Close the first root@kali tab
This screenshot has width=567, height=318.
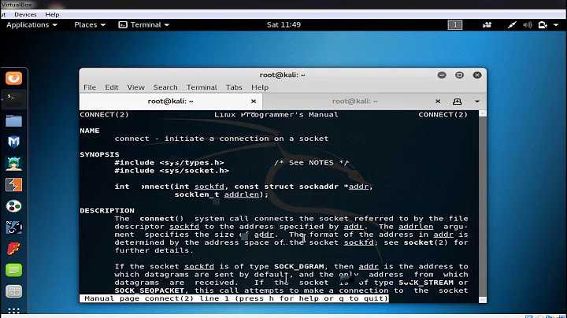click(254, 102)
